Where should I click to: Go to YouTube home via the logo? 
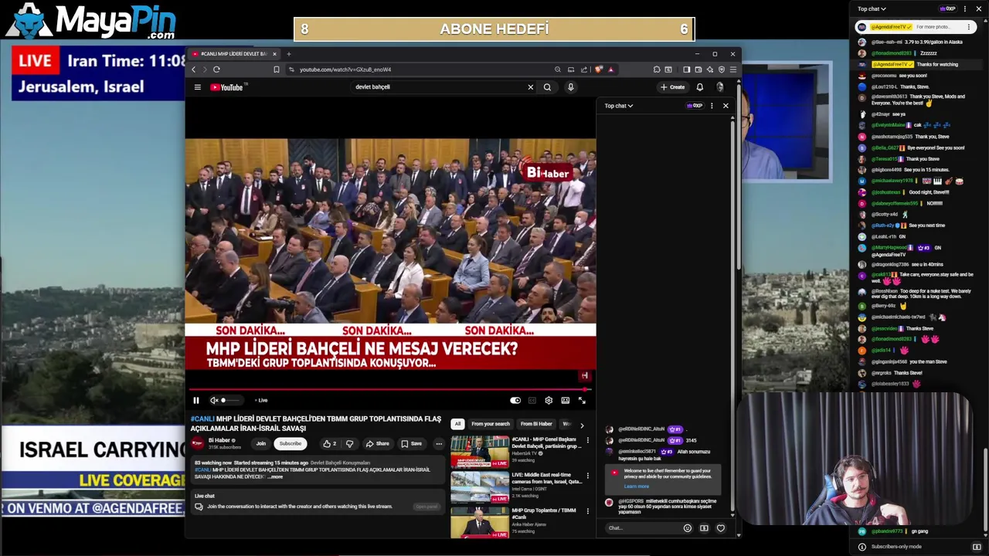coord(228,87)
